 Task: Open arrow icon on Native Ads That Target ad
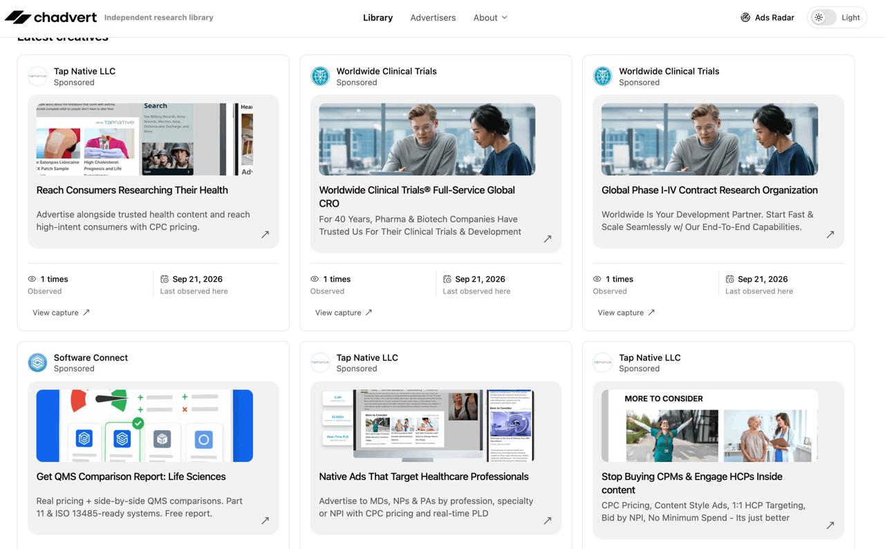[548, 521]
